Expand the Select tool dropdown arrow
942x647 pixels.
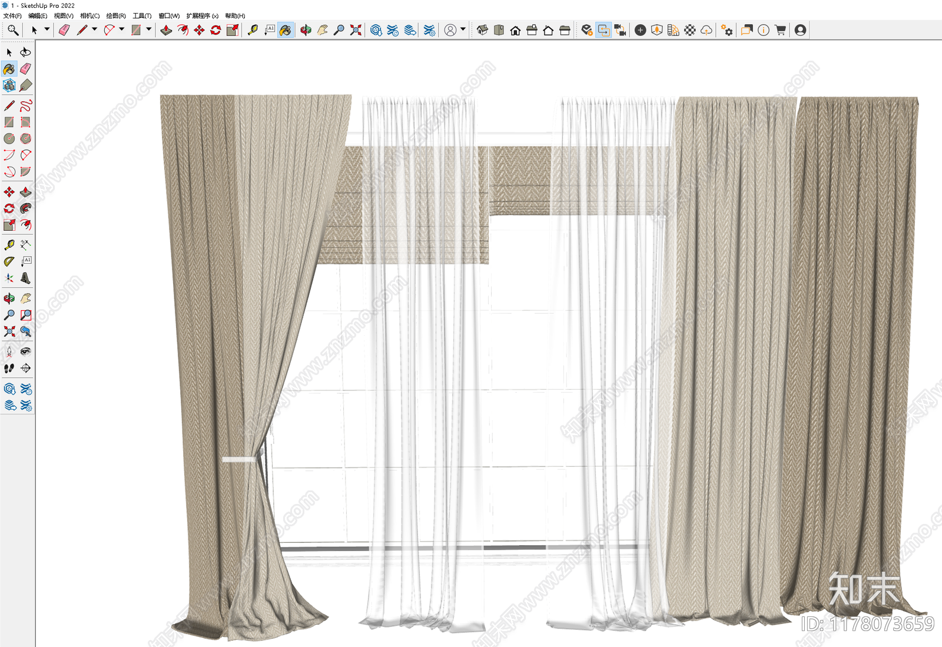pos(47,29)
